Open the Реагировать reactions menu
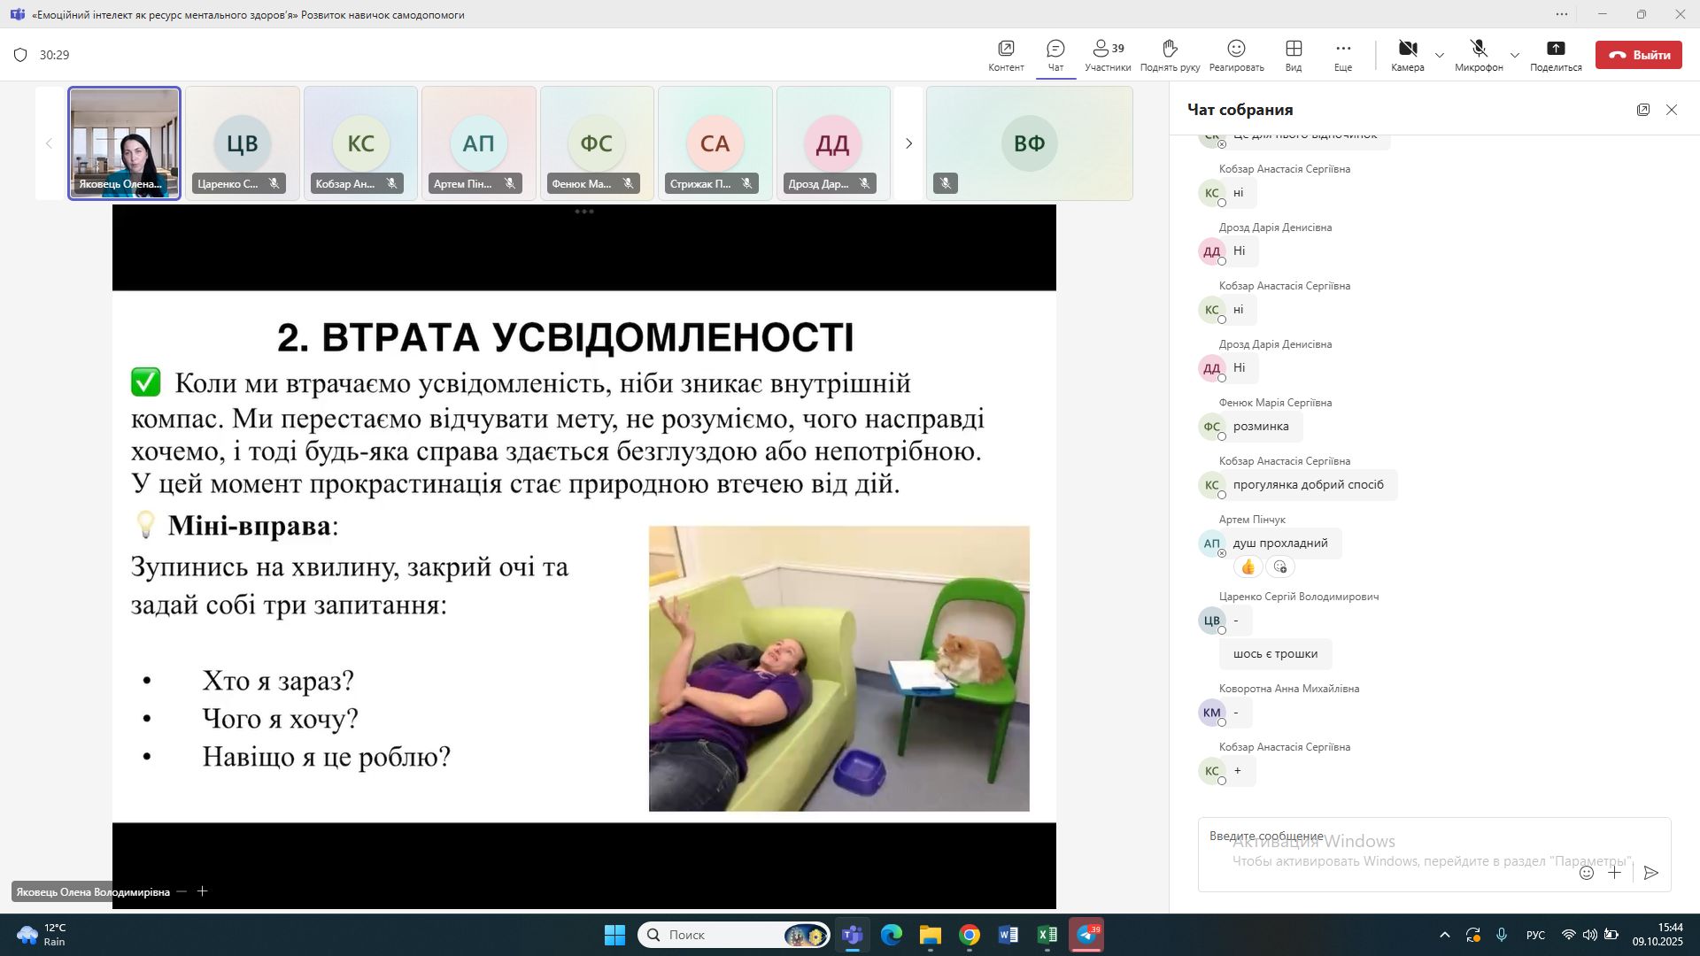This screenshot has width=1700, height=956. pos(1236,49)
